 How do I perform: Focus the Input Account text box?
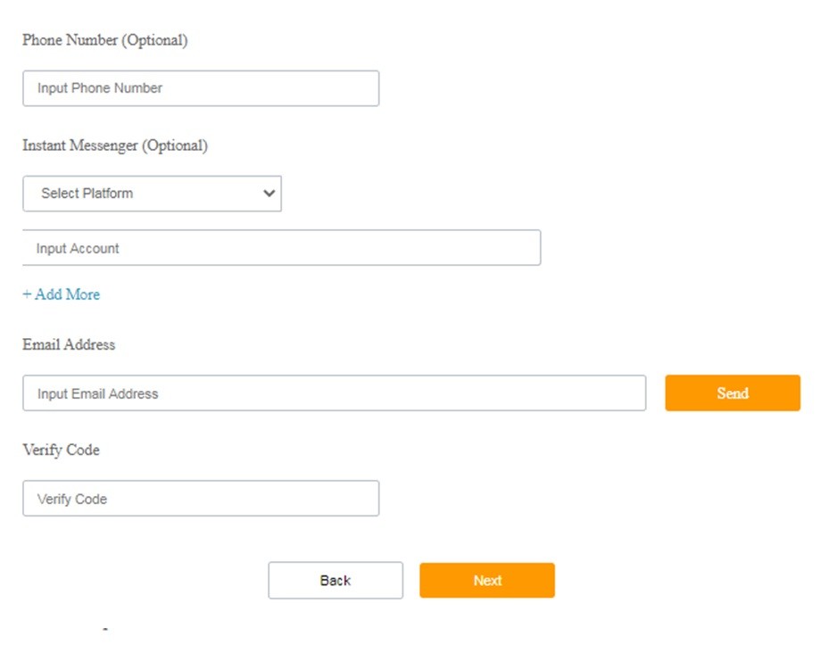281,248
